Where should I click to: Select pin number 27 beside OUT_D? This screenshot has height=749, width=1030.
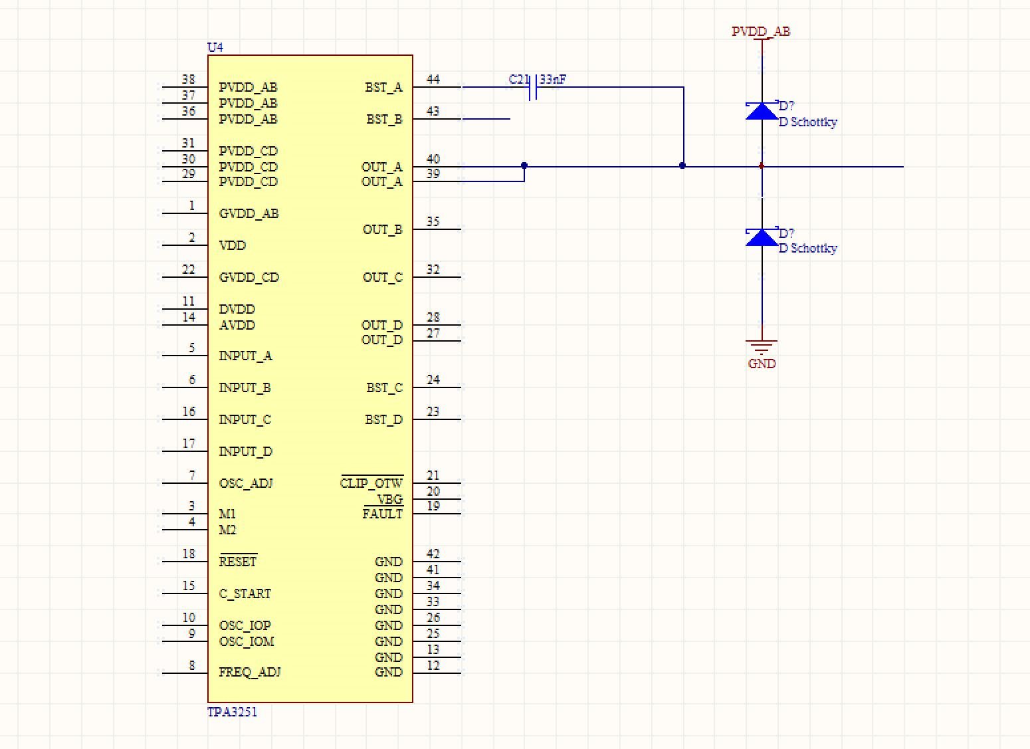pos(433,333)
